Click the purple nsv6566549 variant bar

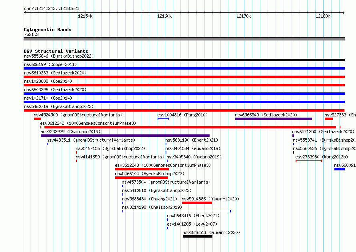(273, 119)
